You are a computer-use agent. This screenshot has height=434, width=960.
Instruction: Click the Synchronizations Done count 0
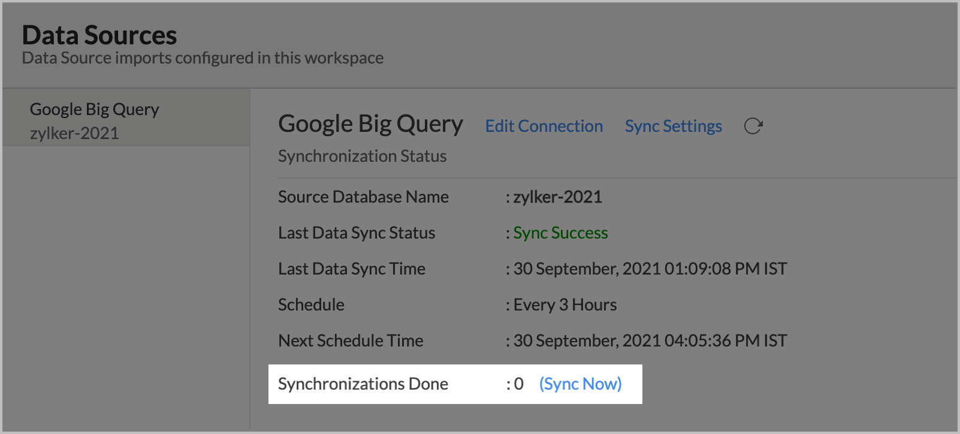519,384
